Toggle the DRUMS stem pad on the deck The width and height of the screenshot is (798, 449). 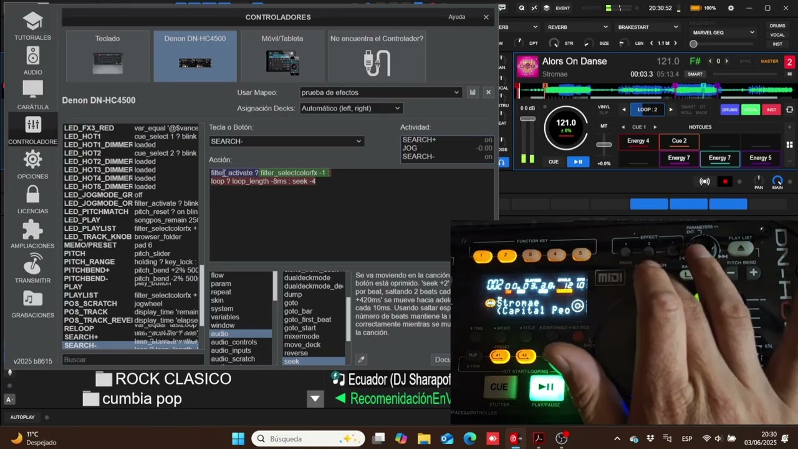tap(729, 110)
